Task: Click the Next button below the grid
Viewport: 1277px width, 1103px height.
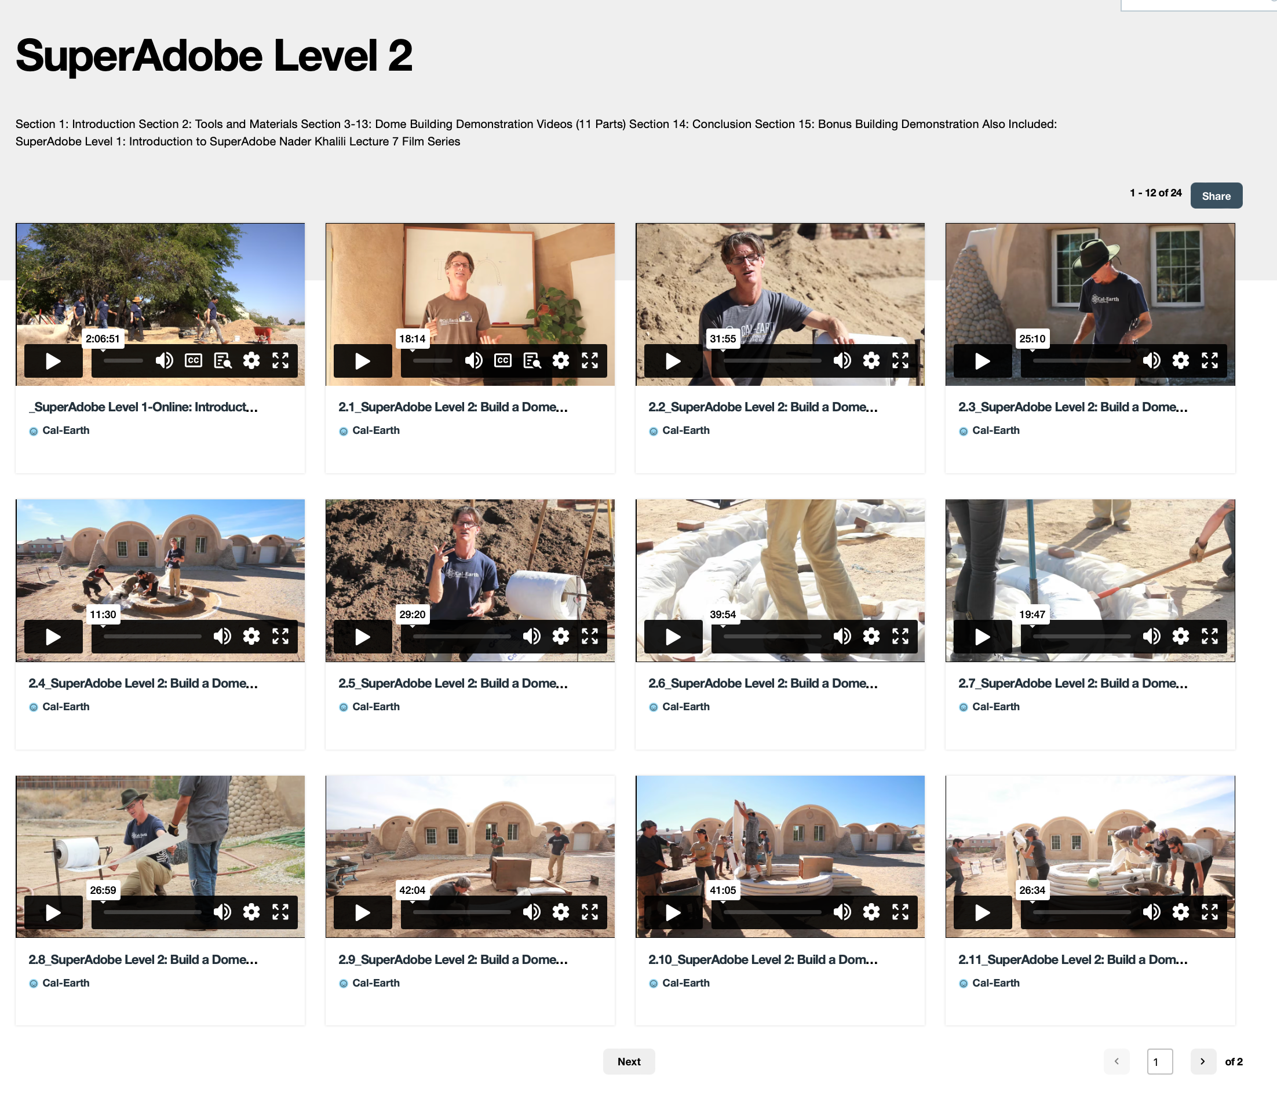Action: pos(629,1062)
